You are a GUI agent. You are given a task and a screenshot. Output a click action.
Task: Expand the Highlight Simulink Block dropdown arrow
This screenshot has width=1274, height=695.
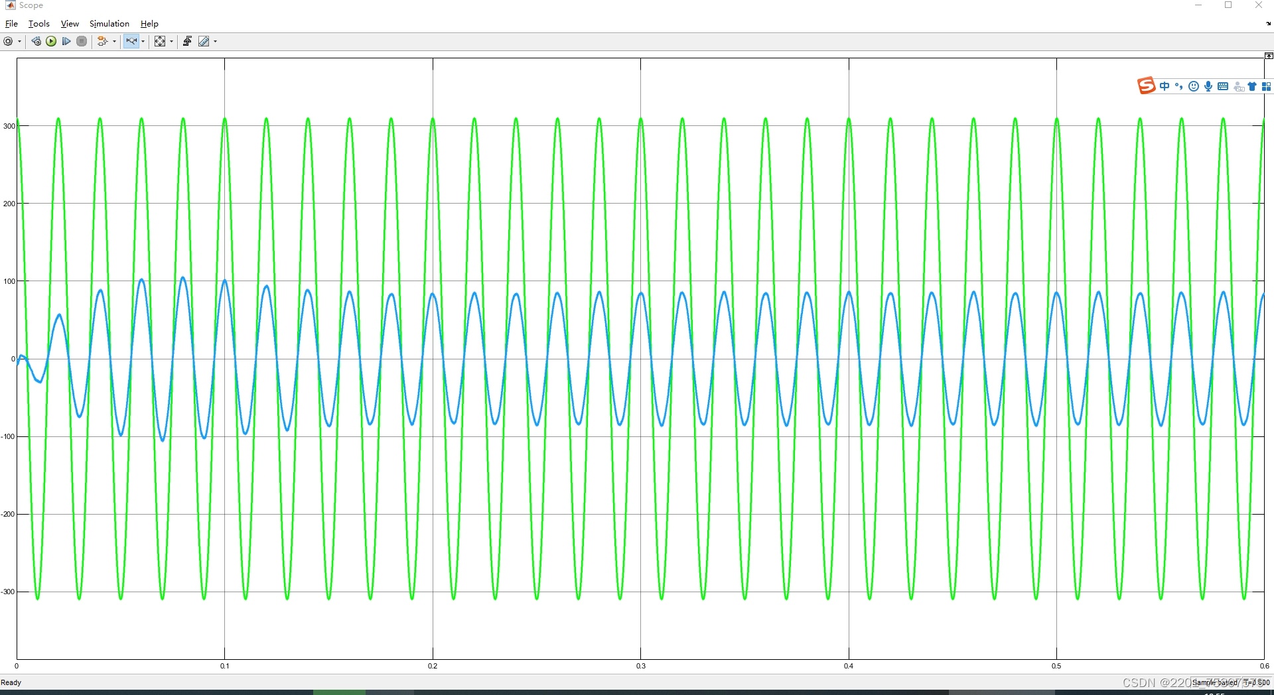tap(114, 41)
